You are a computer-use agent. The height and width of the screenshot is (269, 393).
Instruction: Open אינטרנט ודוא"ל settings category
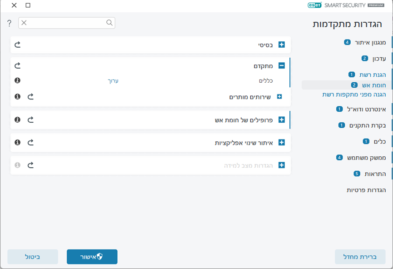click(366, 109)
